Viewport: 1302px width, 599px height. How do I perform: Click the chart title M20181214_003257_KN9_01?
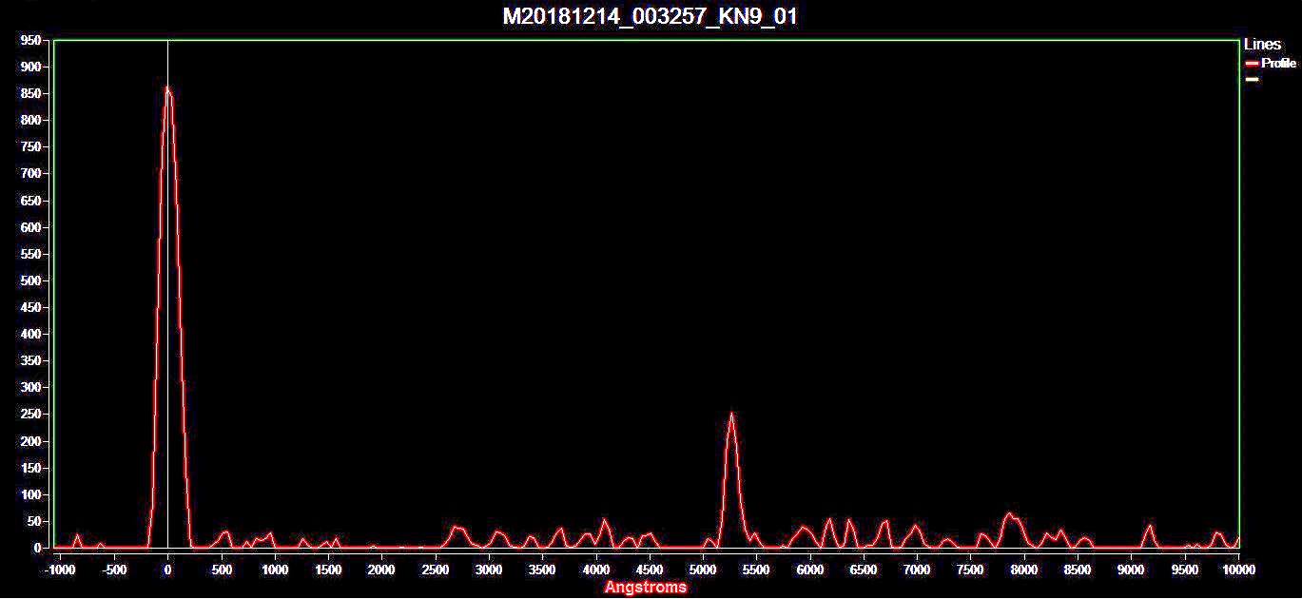click(x=650, y=17)
